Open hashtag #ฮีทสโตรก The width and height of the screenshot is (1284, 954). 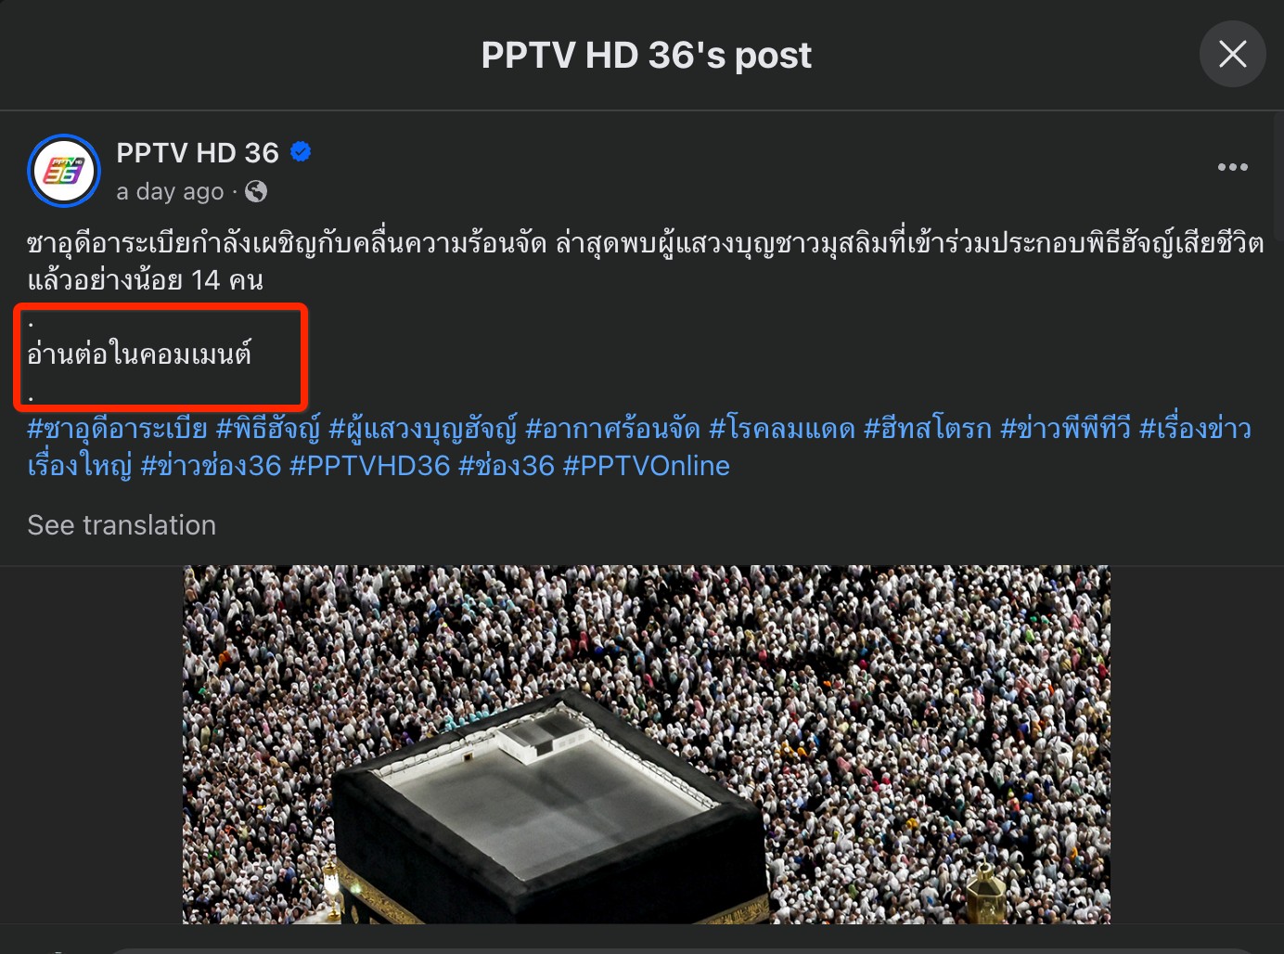(928, 429)
